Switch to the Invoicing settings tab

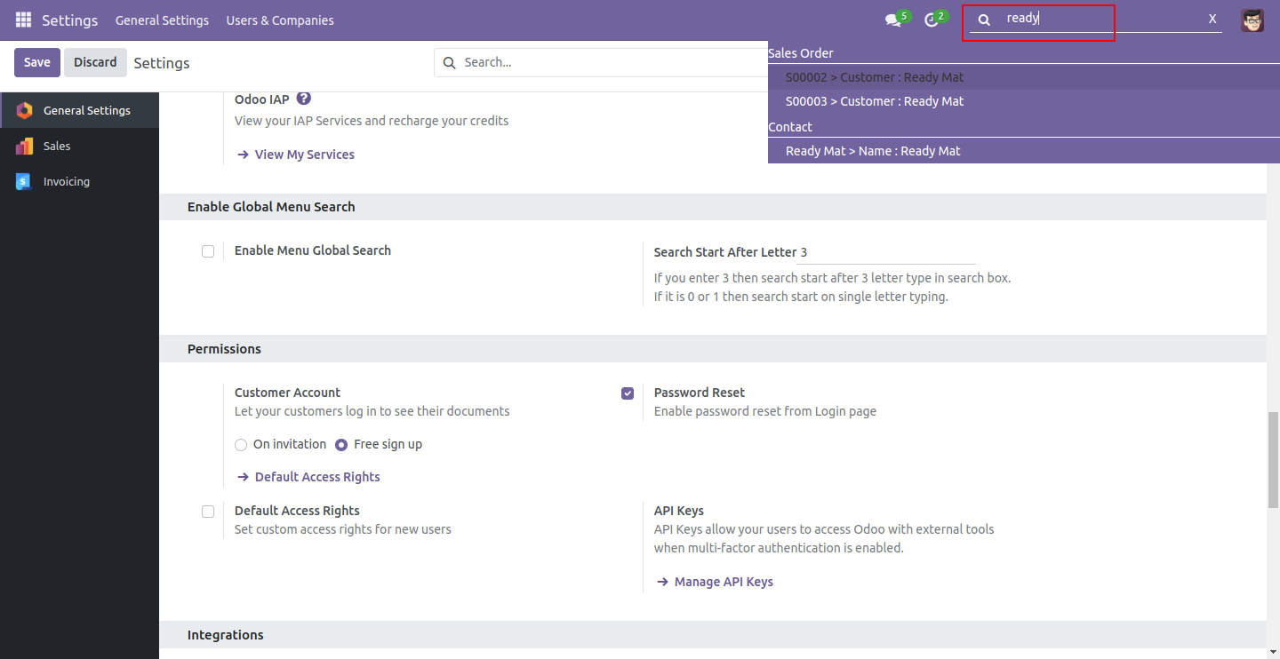(x=79, y=181)
